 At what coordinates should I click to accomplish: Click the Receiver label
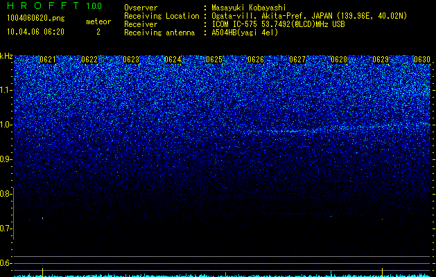point(141,24)
